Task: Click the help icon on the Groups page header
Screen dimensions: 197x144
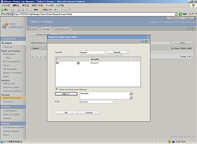Action: 188,29
